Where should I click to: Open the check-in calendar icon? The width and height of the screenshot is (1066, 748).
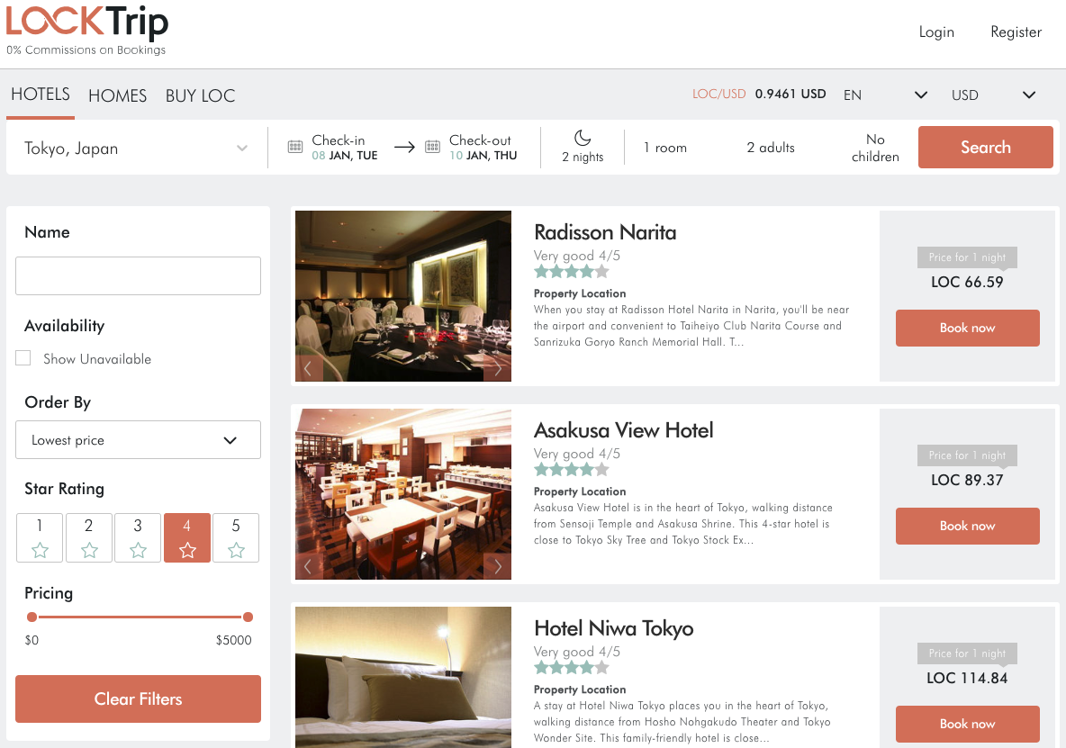click(295, 147)
